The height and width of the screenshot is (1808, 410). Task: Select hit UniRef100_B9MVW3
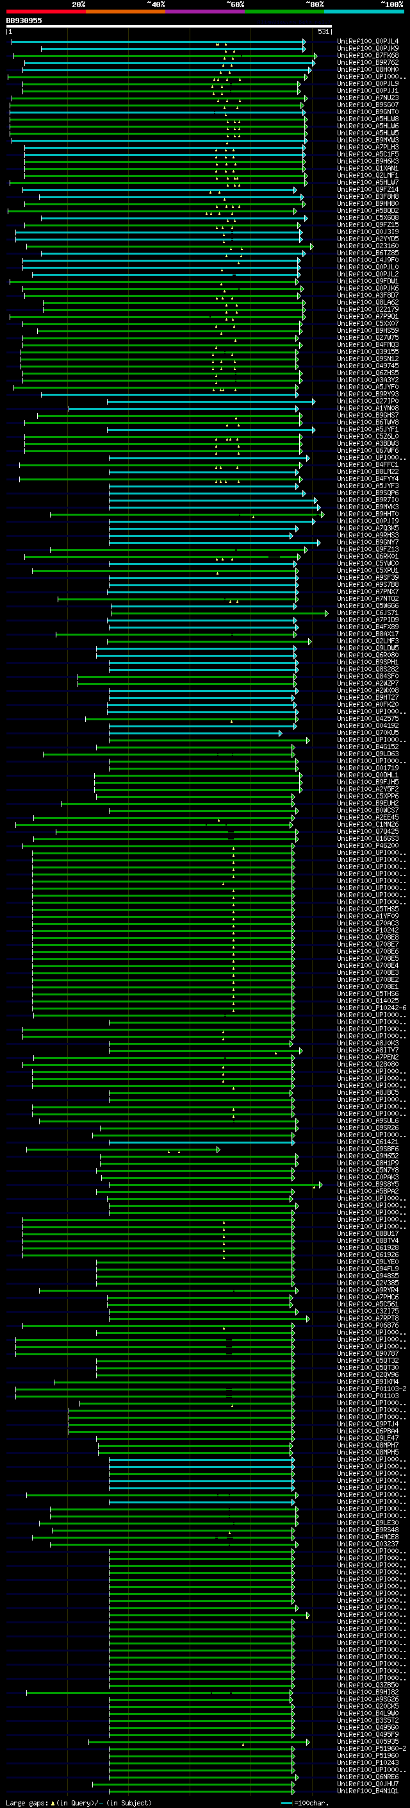point(368,140)
